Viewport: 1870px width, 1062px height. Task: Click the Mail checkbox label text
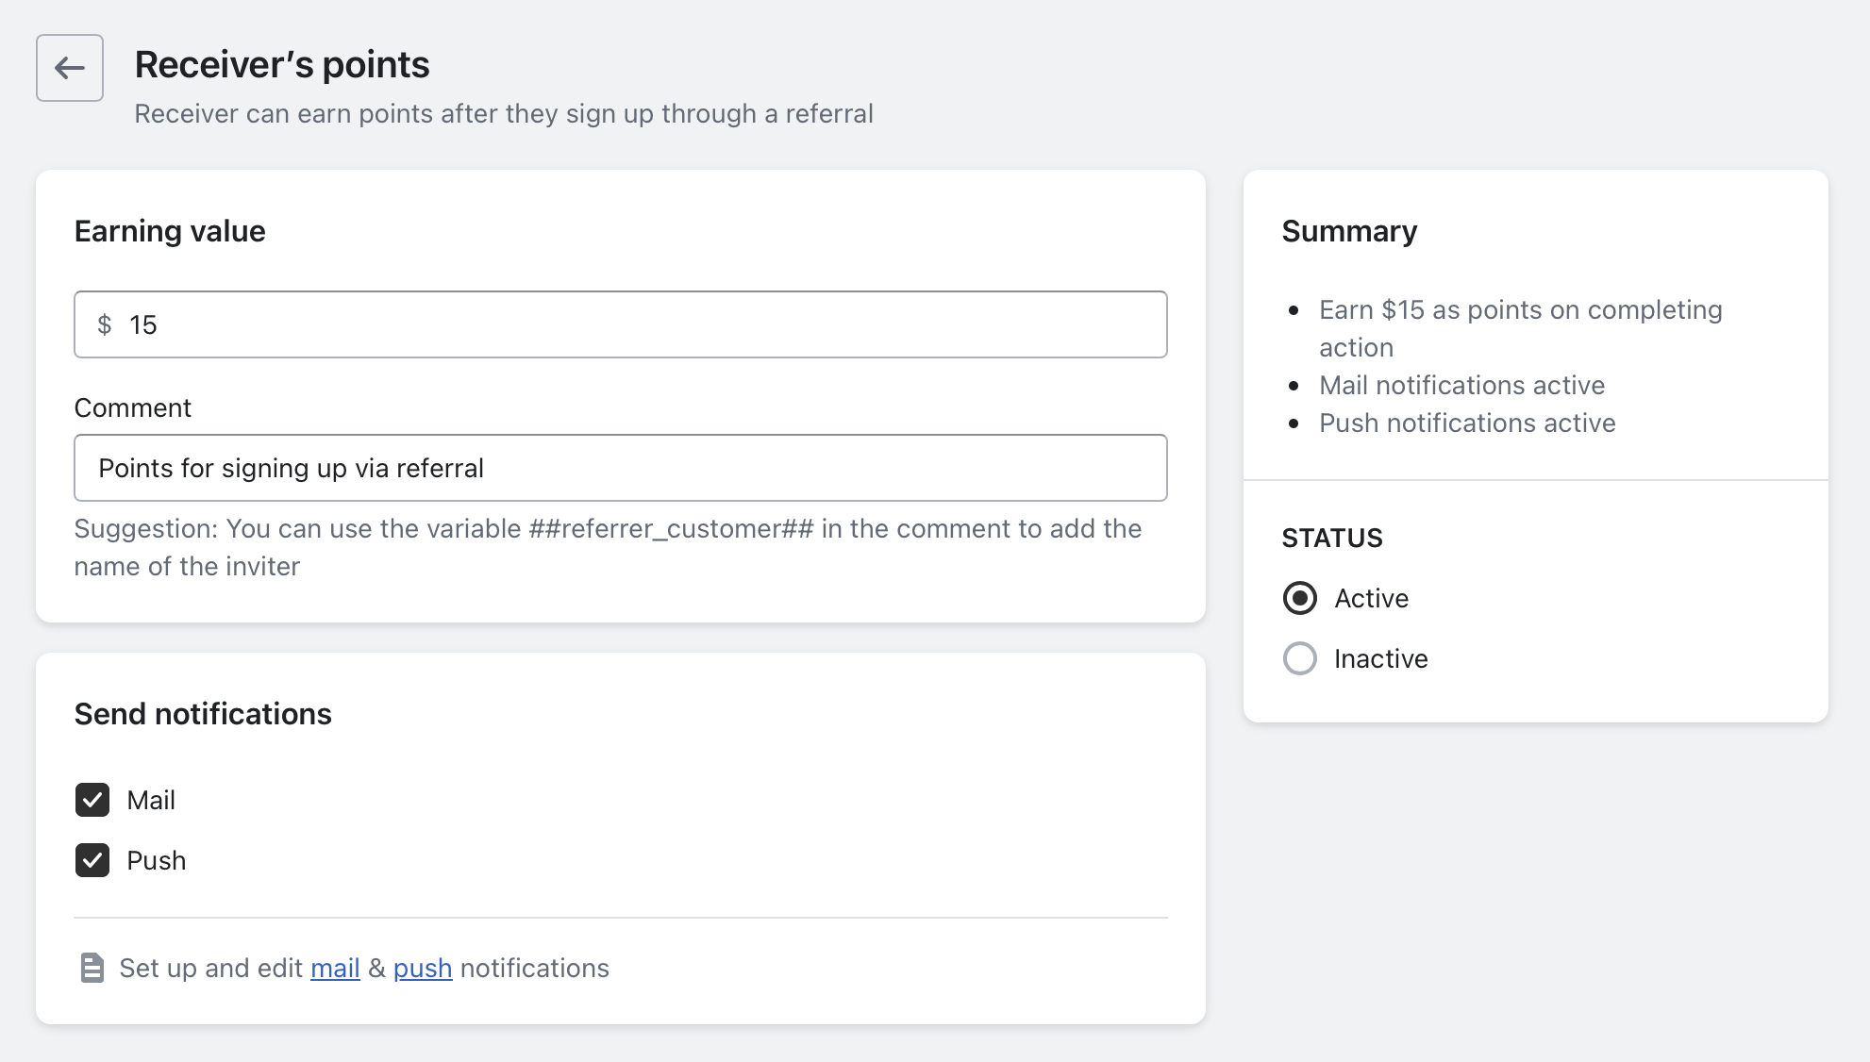pyautogui.click(x=151, y=801)
